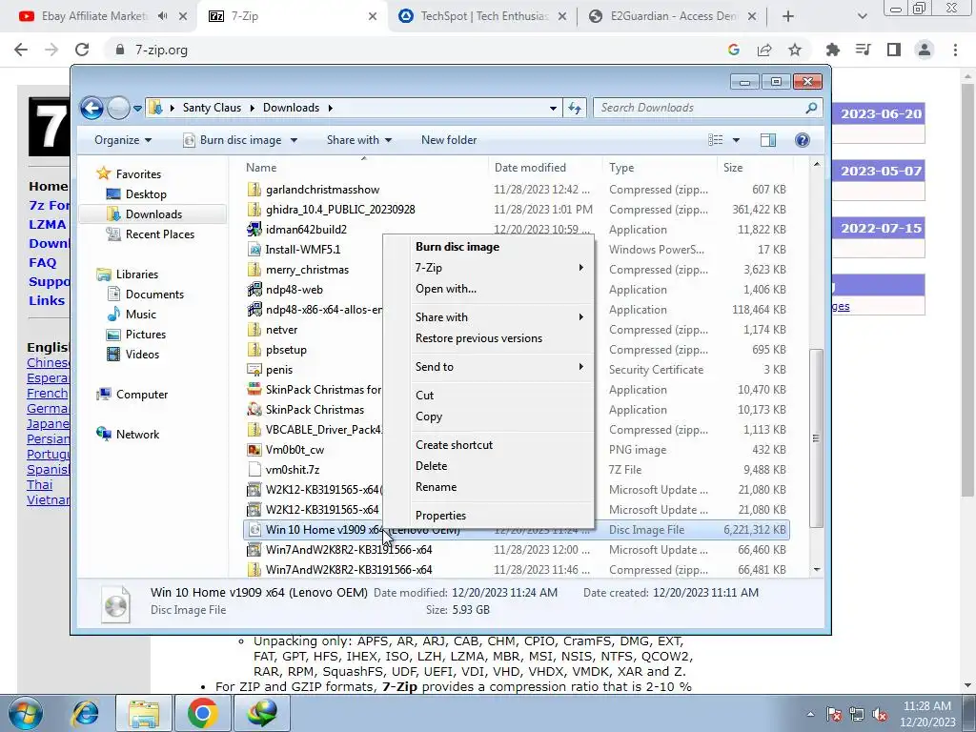Click the file list scroll down arrow
The height and width of the screenshot is (732, 976).
817,570
